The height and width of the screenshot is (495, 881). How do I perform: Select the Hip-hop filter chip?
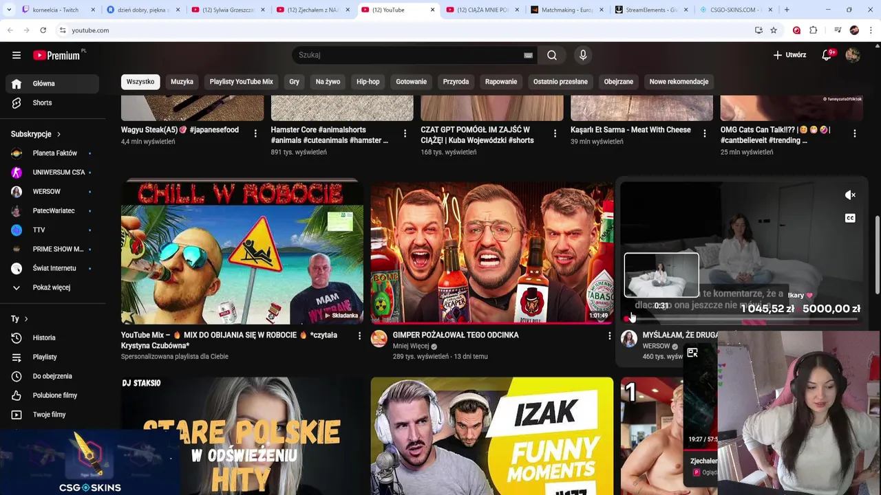[x=368, y=82]
